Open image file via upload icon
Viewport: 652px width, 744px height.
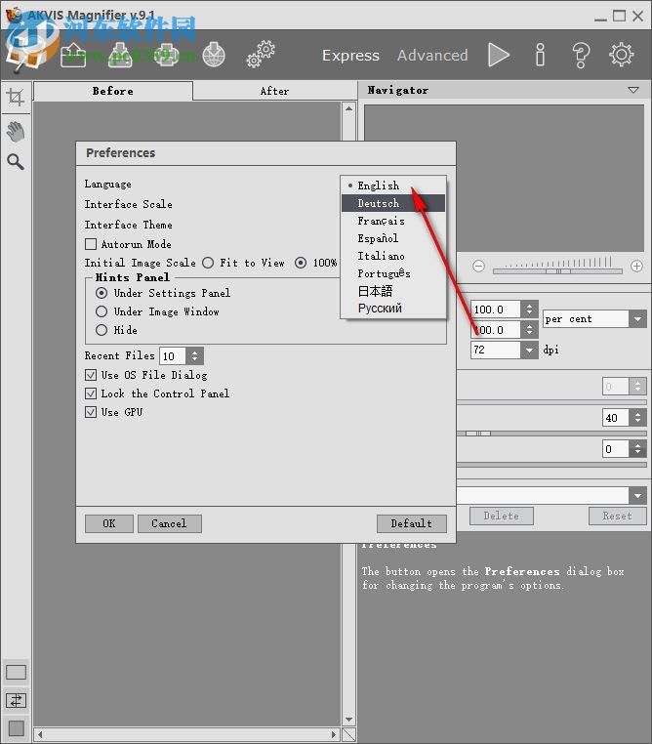pyautogui.click(x=73, y=55)
